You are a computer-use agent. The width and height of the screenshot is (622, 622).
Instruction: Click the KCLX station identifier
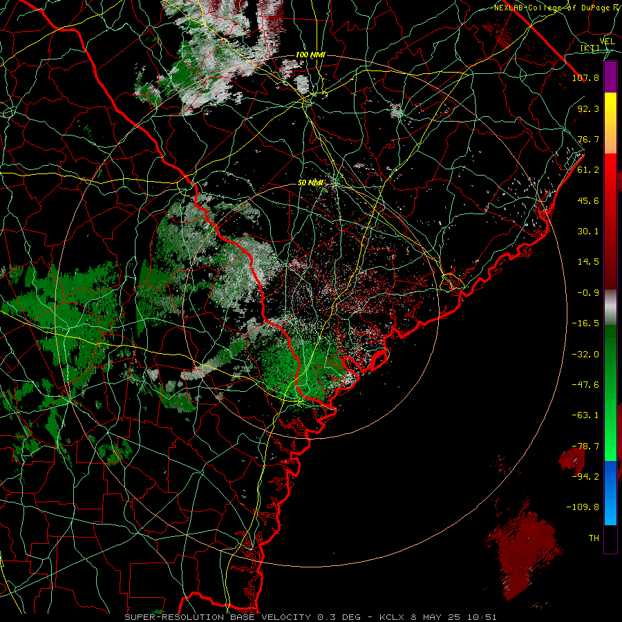click(392, 617)
